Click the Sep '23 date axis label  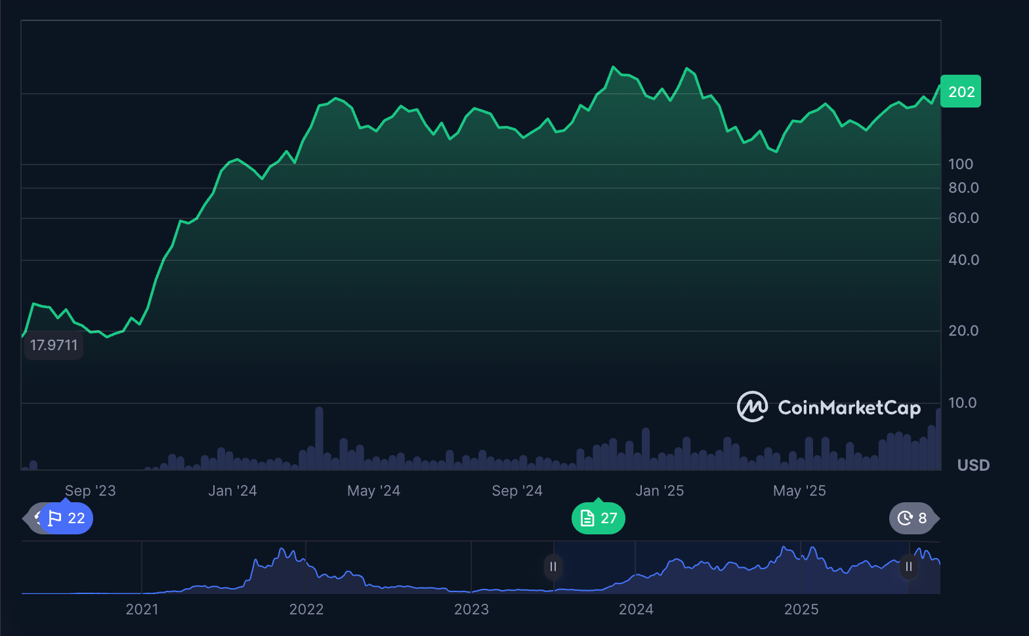(x=90, y=490)
